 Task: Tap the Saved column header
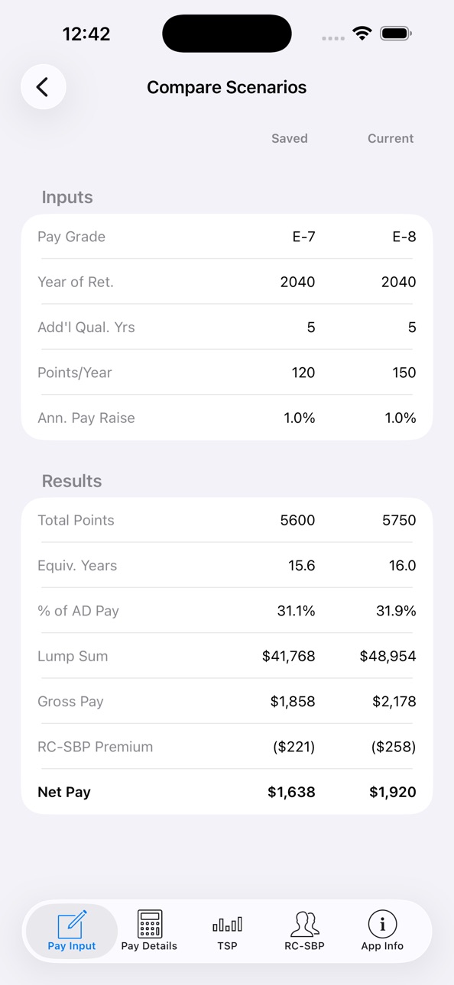[x=290, y=138]
